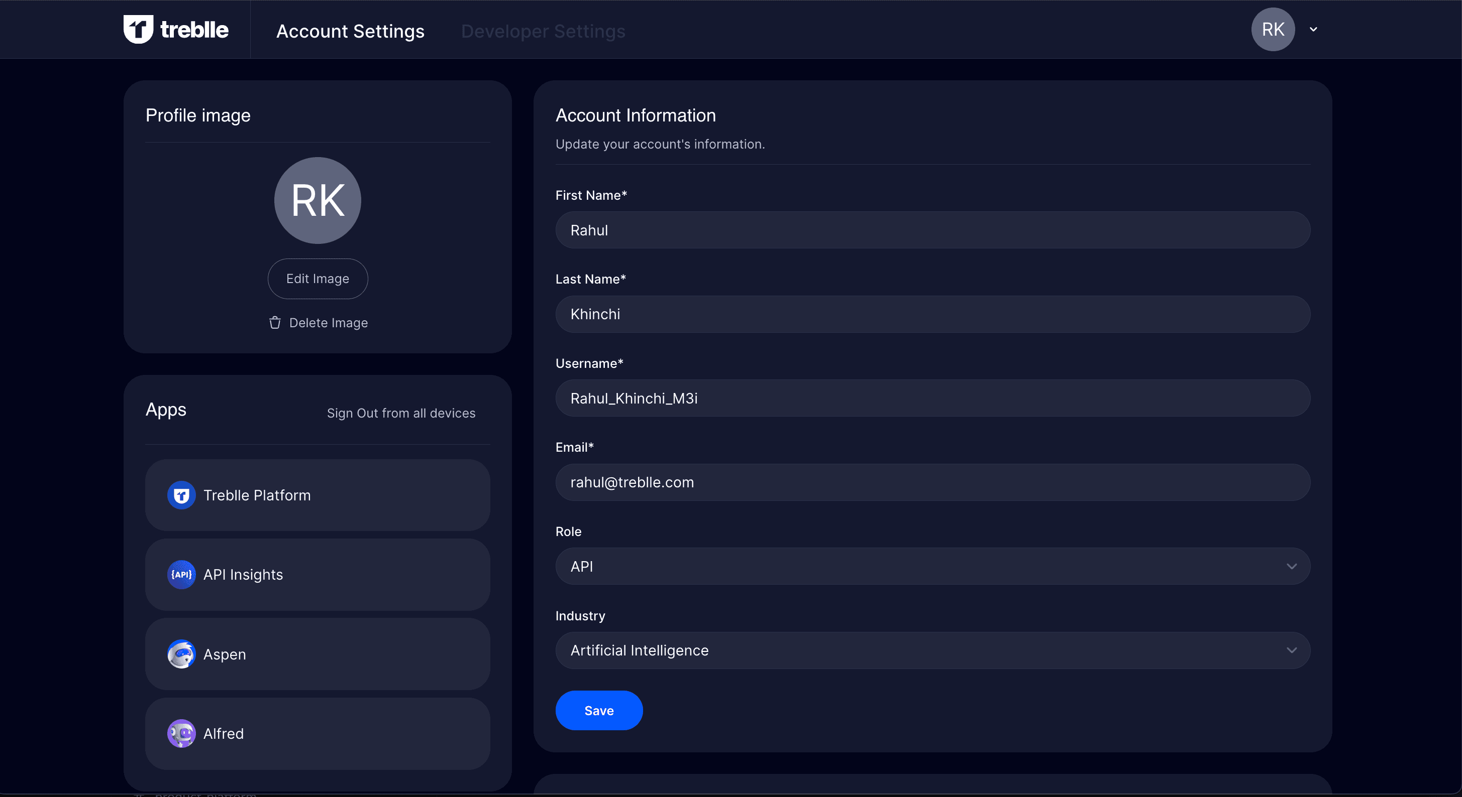The image size is (1462, 797).
Task: Click inside the First Name field
Action: pyautogui.click(x=932, y=230)
